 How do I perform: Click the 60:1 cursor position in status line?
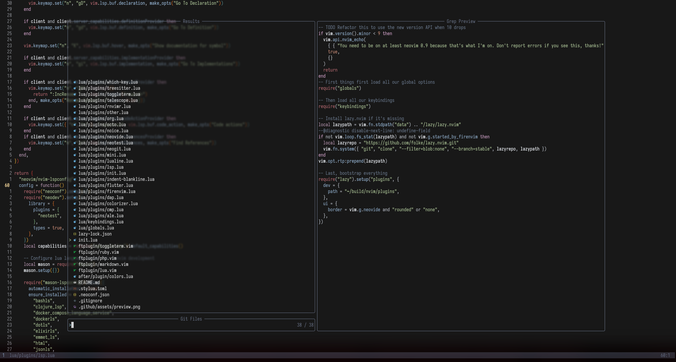(665, 355)
